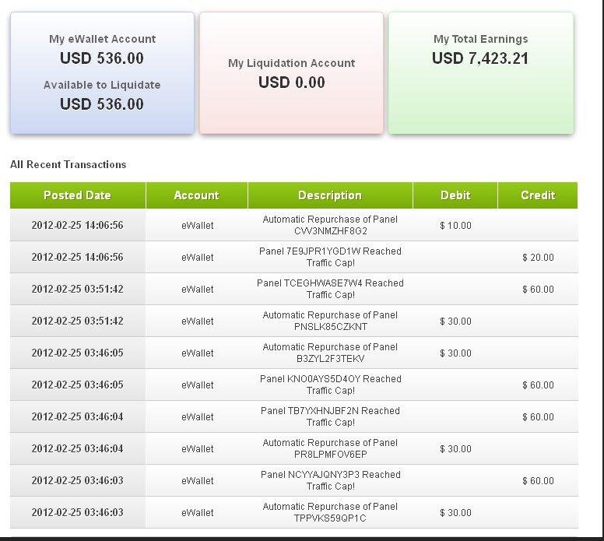Click debit $ 30.00 for panel B3ZYL2F3TEKV
The height and width of the screenshot is (541, 604).
point(455,353)
